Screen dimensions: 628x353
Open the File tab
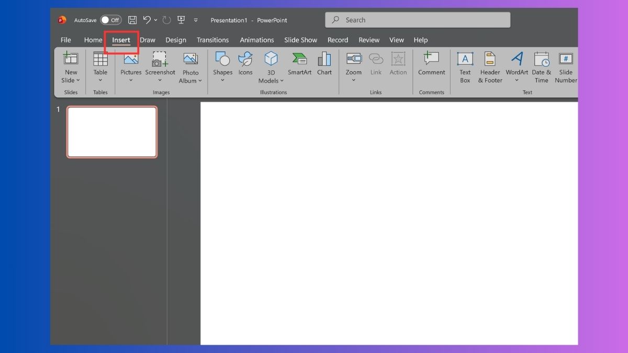pyautogui.click(x=66, y=40)
